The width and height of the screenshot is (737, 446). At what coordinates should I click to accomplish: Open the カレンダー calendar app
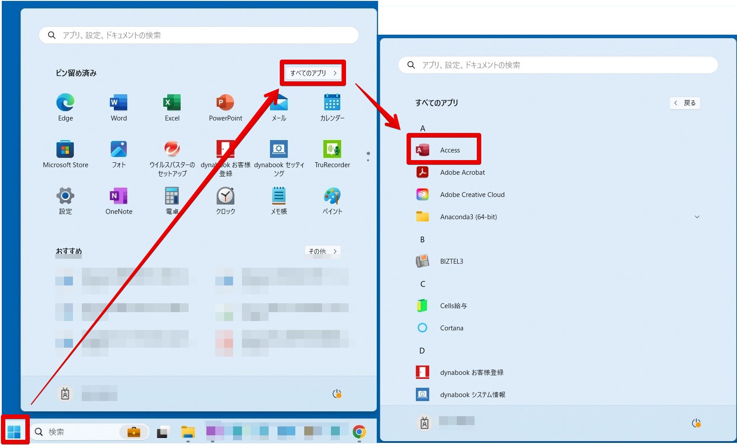tap(332, 107)
